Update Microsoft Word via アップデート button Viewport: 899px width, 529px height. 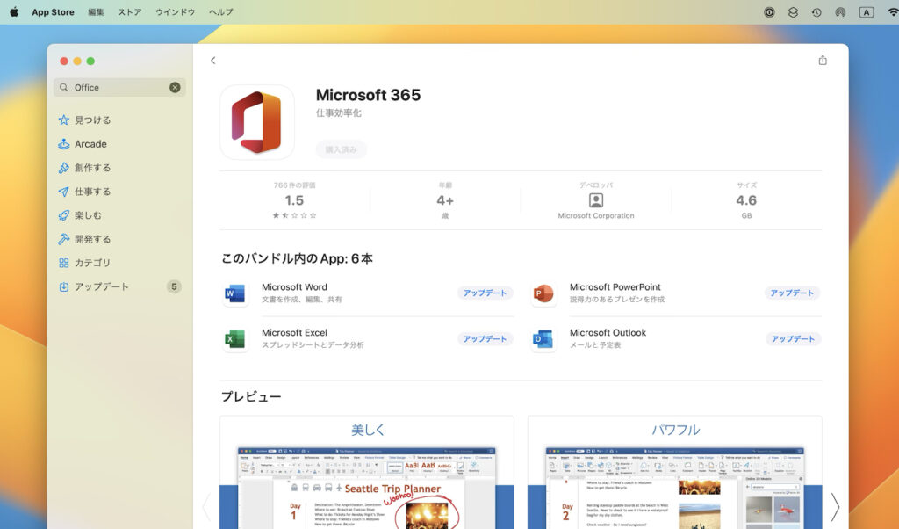point(484,293)
